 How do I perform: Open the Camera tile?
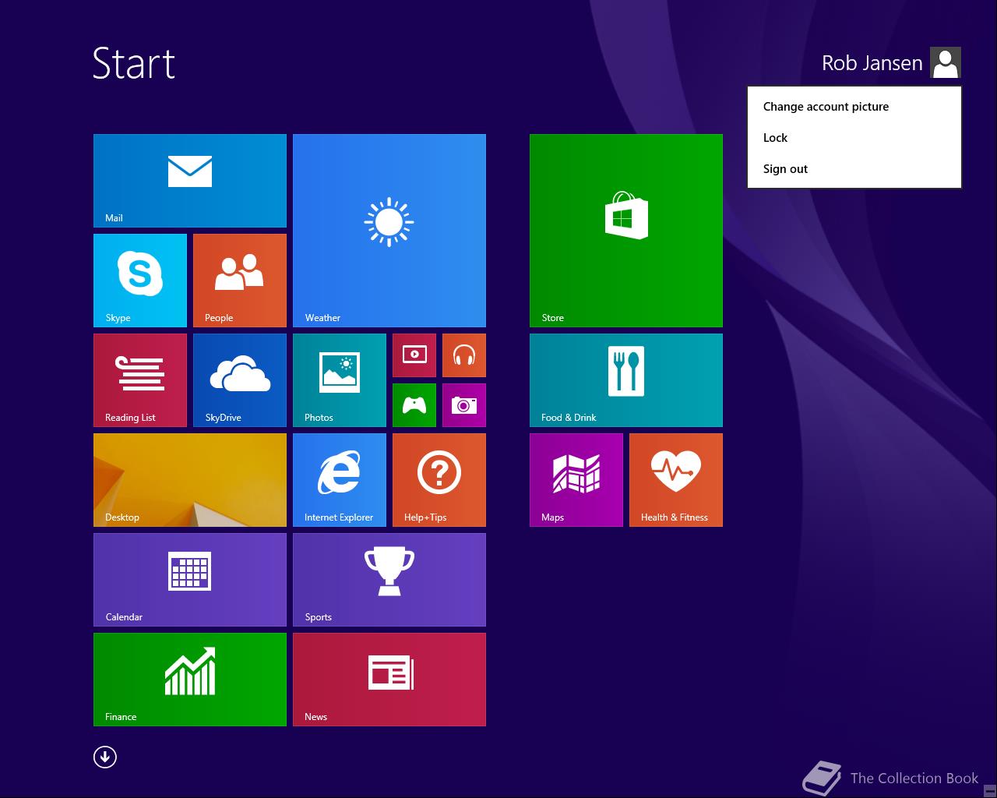tap(464, 405)
